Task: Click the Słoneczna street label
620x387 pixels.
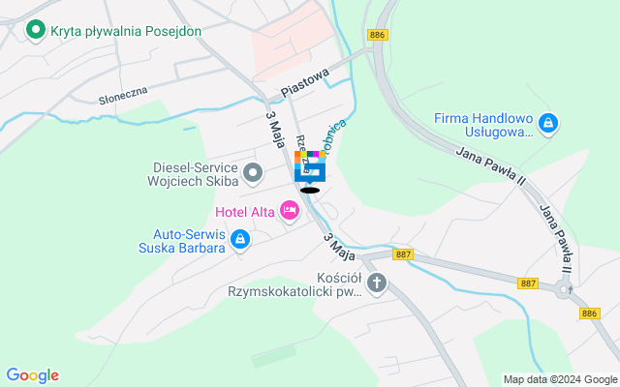Action: (x=123, y=96)
